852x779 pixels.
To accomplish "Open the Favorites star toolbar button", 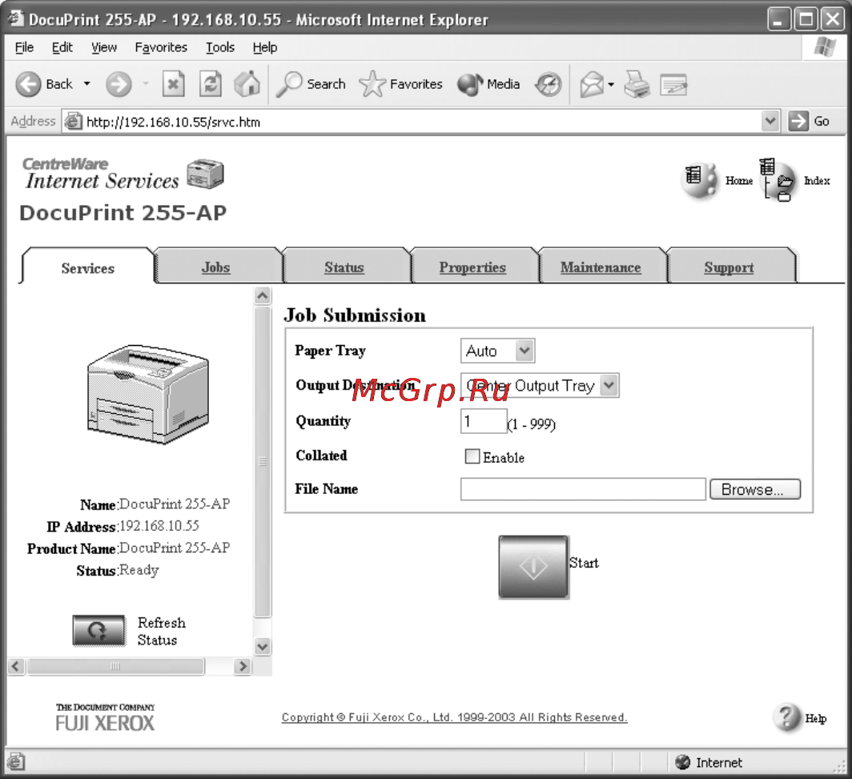I will coord(400,84).
